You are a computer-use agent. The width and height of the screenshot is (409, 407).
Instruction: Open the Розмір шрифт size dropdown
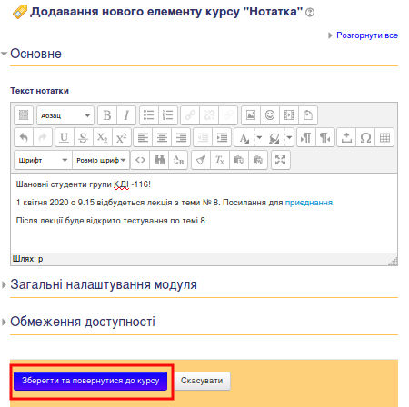coord(101,160)
